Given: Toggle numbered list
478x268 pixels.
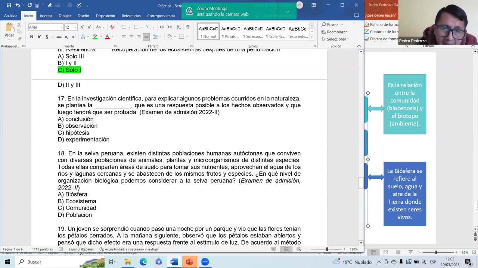Looking at the screenshot, I should click(136, 27).
